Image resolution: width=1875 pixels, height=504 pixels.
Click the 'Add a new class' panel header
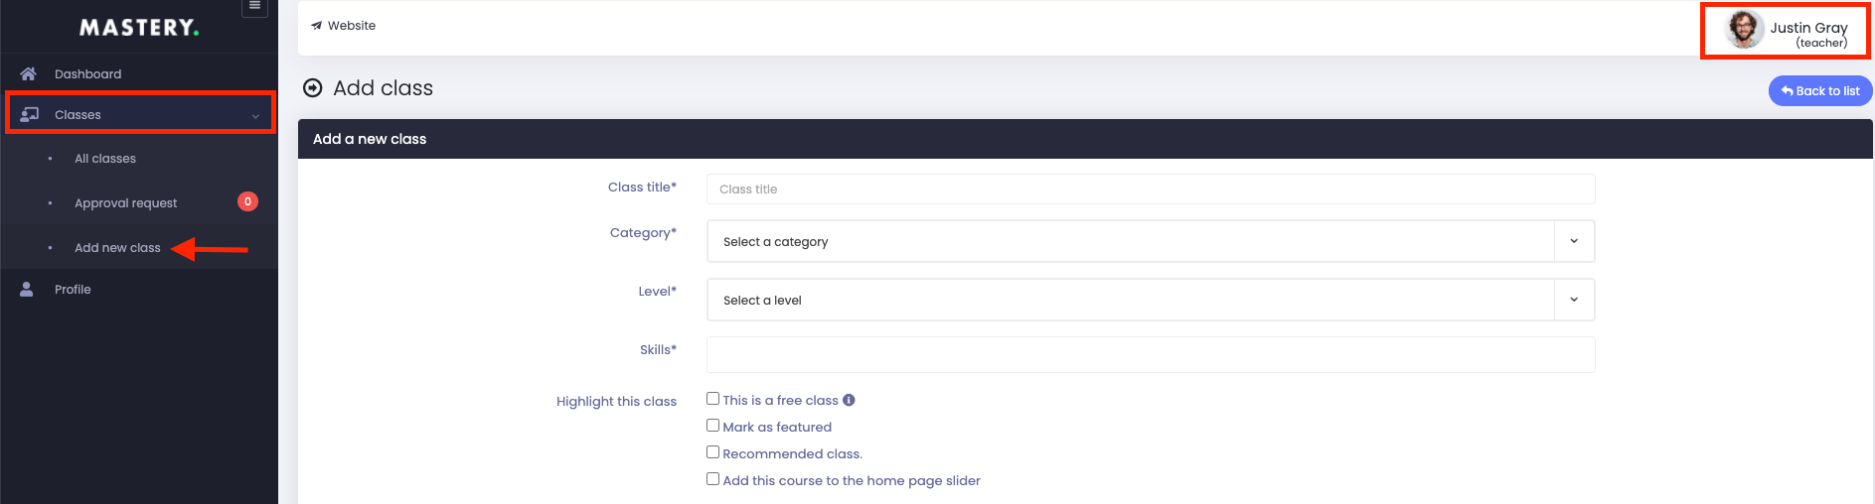pos(1085,139)
